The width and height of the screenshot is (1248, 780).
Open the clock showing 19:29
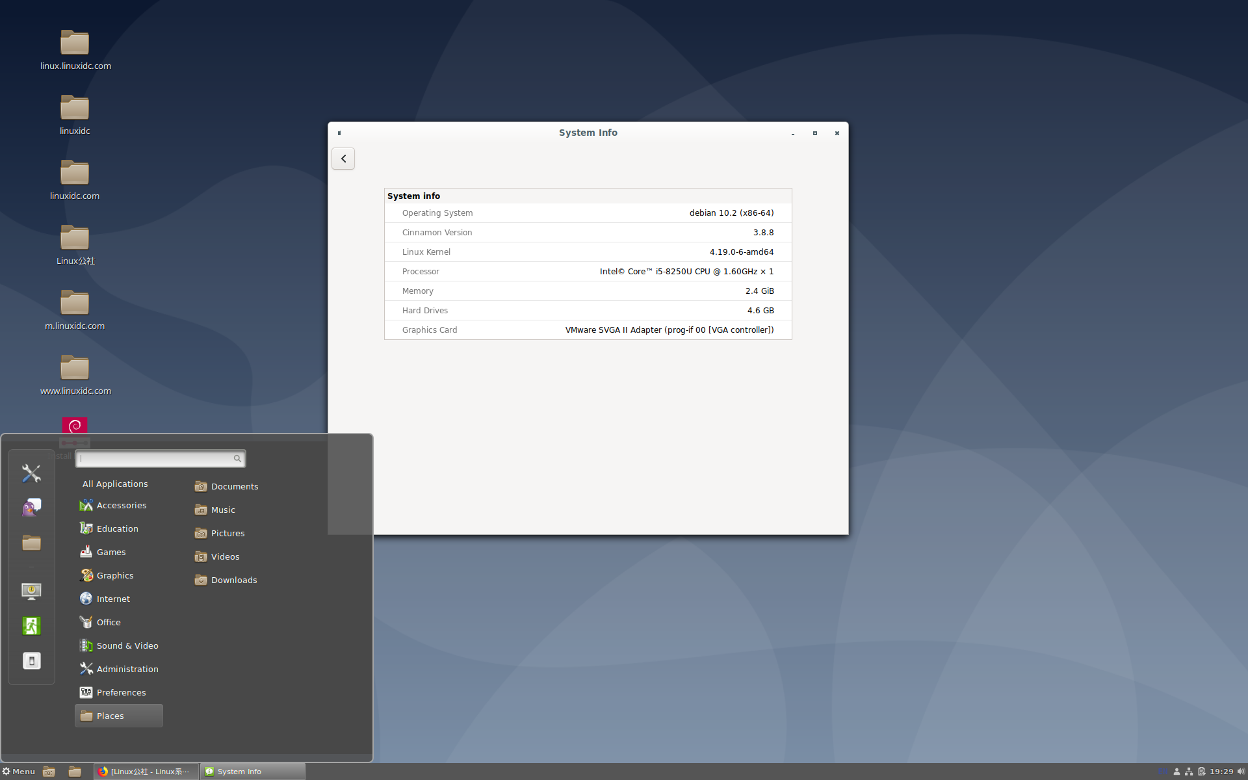click(x=1221, y=772)
